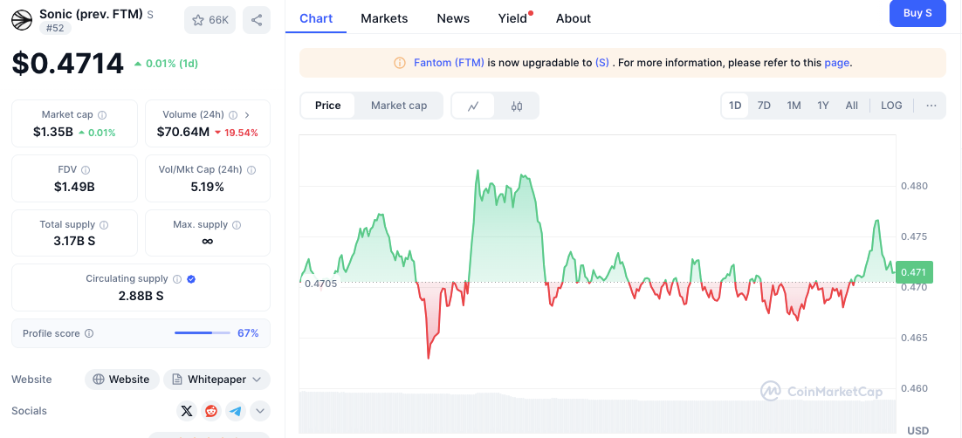This screenshot has height=438, width=962.
Task: Toggle LOG scale on chart
Action: tap(891, 106)
